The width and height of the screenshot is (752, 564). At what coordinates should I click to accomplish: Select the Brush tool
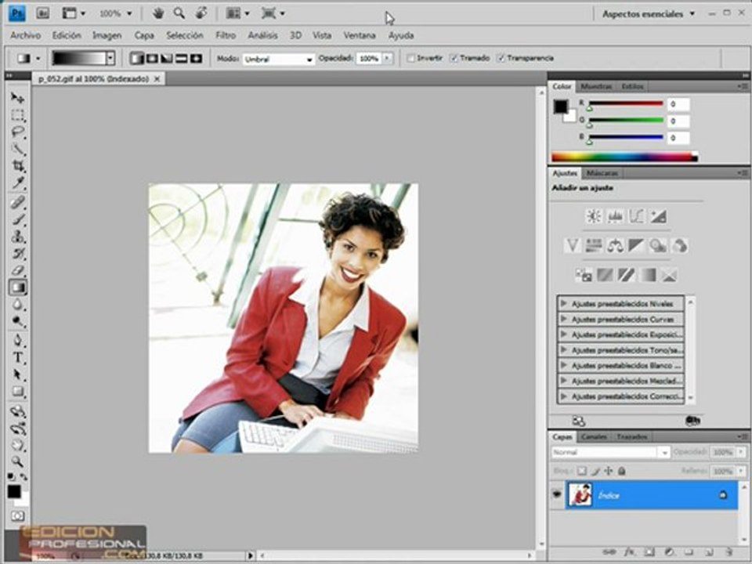18,219
